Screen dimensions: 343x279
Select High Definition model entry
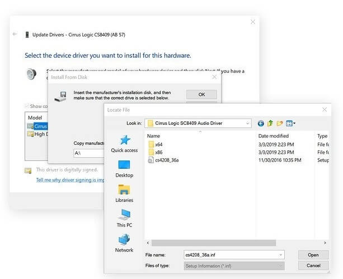coord(41,134)
